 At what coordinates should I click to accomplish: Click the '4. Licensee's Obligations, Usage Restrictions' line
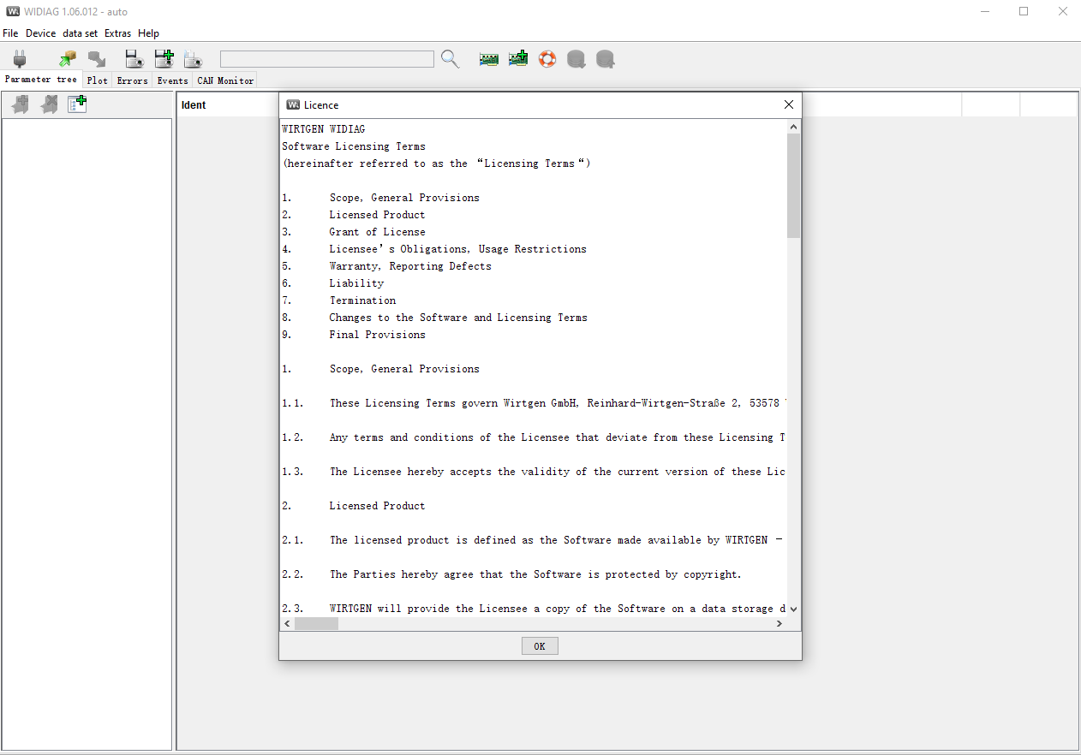point(434,249)
